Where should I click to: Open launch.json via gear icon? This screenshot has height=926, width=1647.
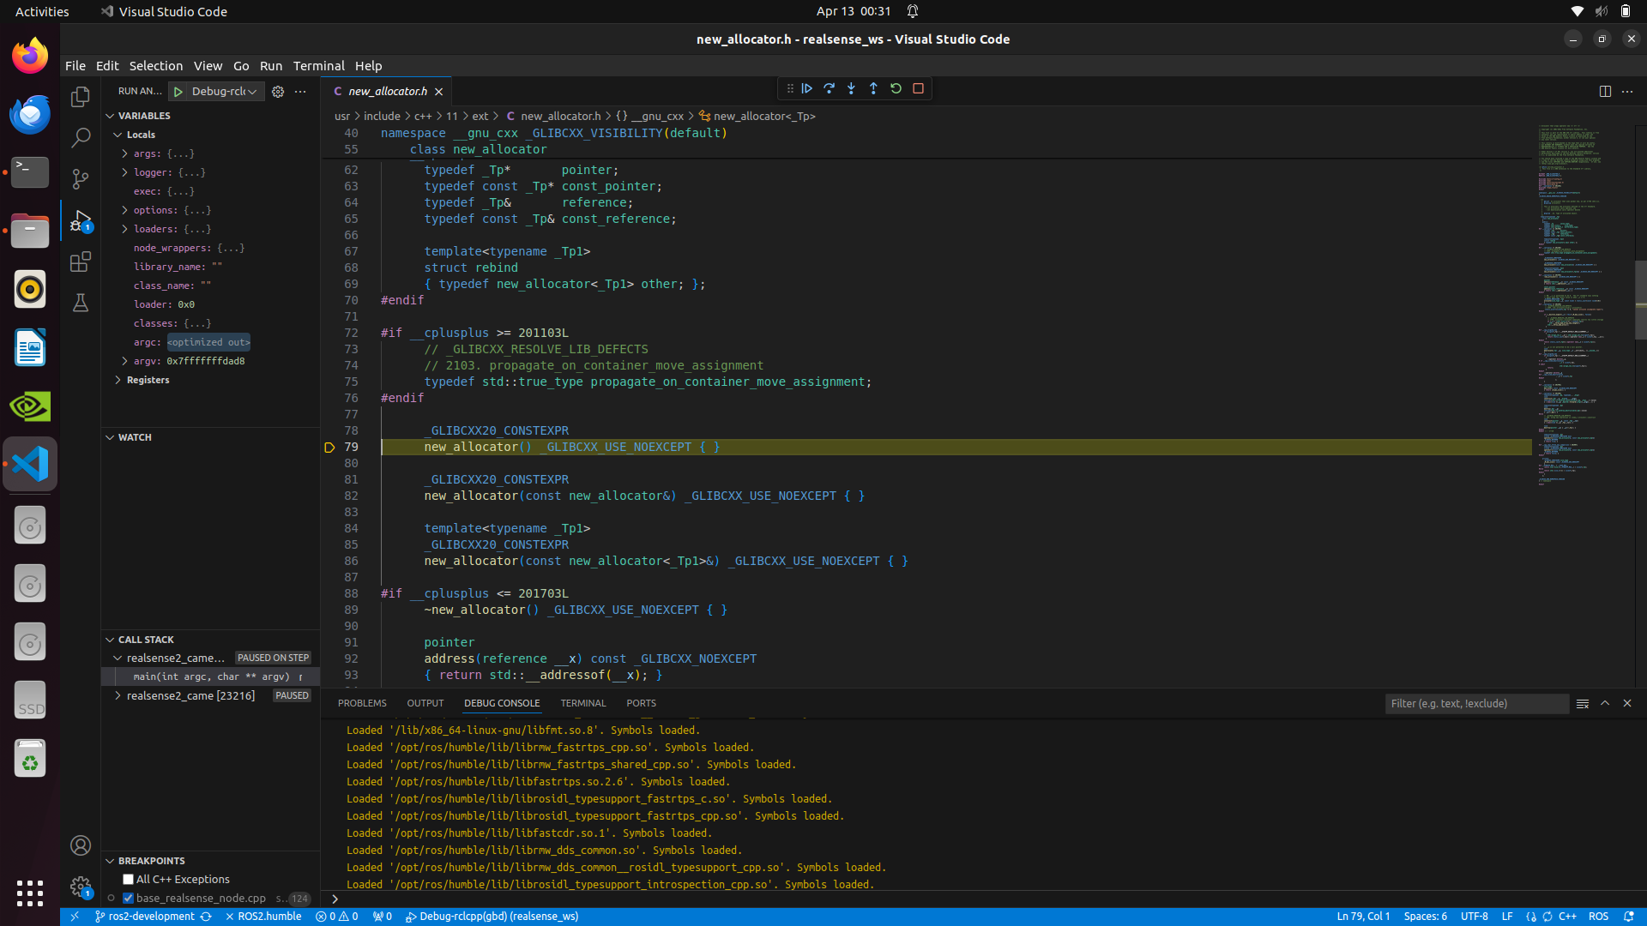[x=278, y=91]
